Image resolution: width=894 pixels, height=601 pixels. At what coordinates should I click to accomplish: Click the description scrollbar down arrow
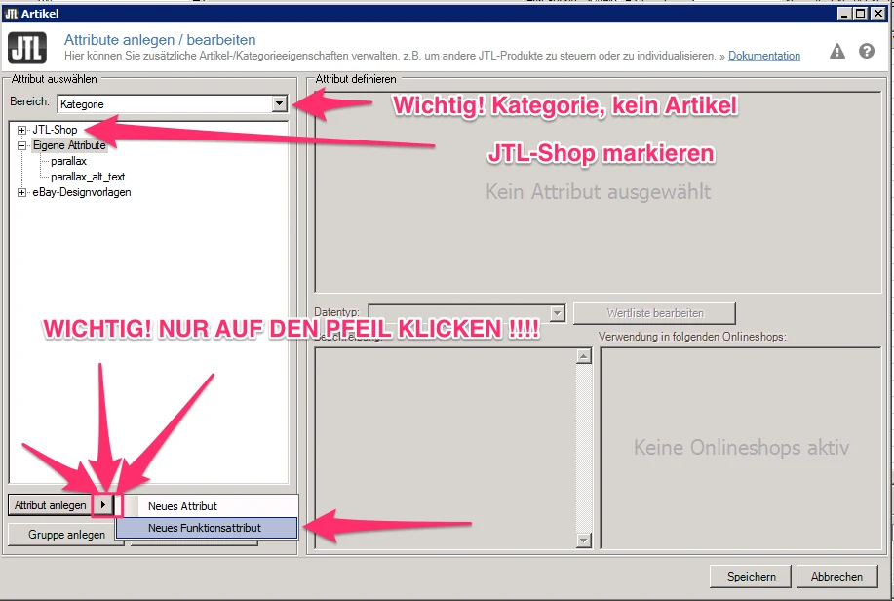[583, 540]
